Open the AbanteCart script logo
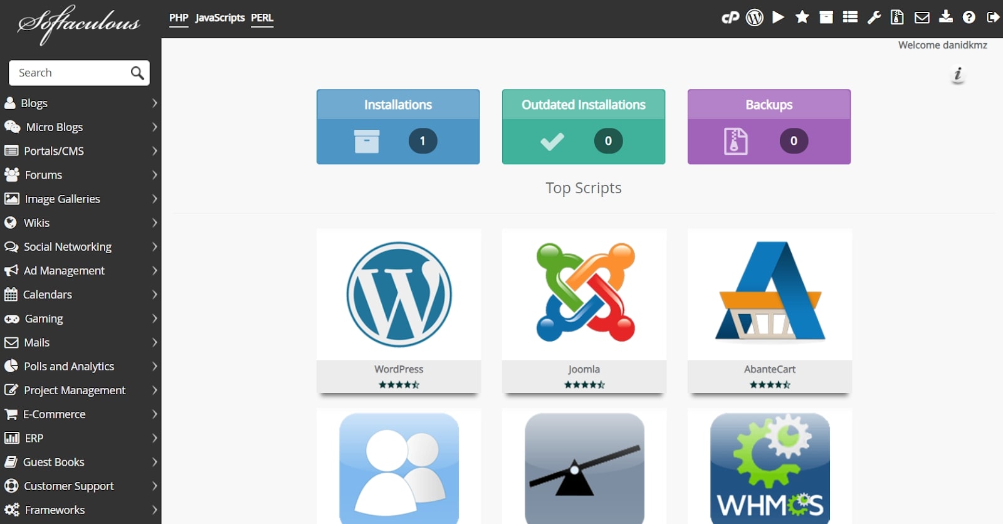 [770, 291]
